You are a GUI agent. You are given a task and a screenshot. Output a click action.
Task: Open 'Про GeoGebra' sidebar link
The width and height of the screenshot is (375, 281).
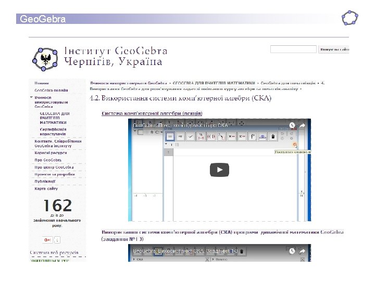[48, 160]
